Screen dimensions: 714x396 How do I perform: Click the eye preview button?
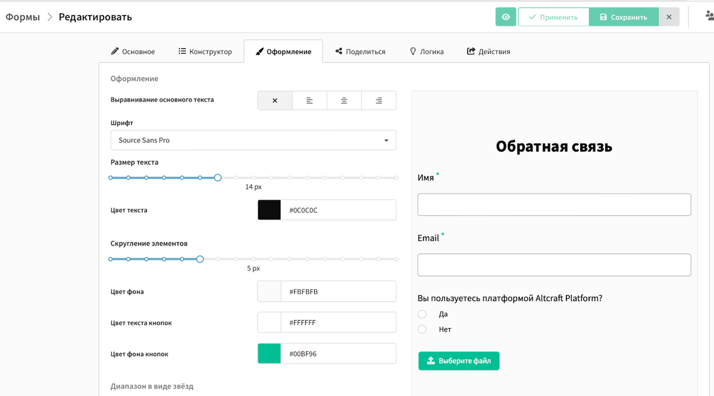click(506, 17)
